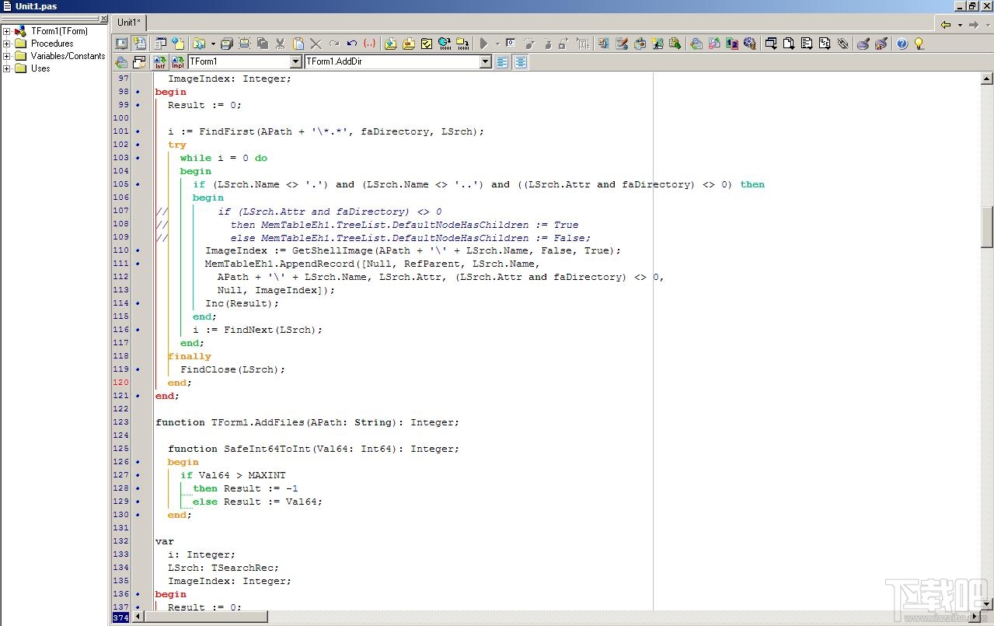This screenshot has width=994, height=626.
Task: Expand the Uses tree node
Action: 6,68
